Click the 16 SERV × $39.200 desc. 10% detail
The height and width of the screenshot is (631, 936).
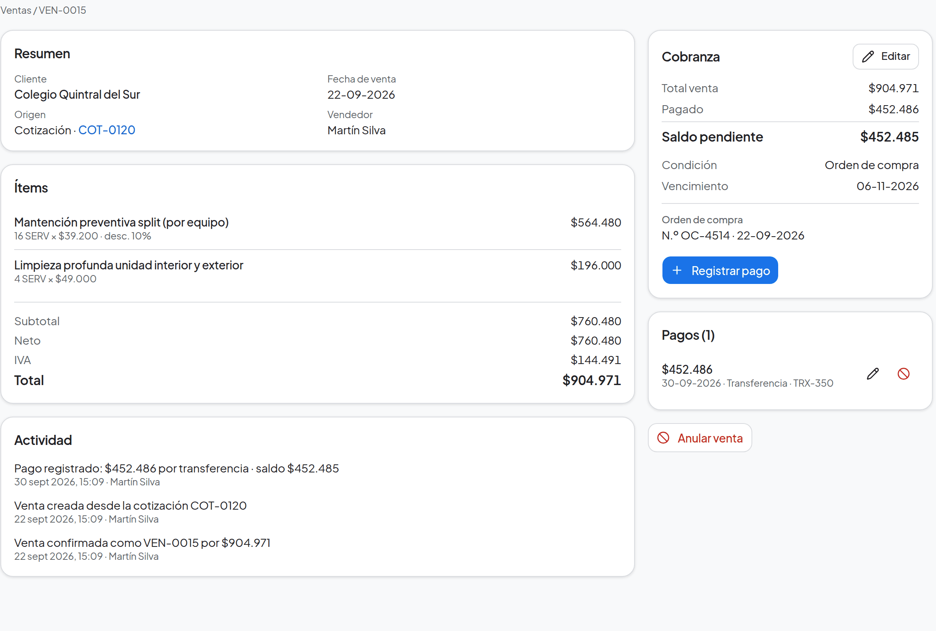[83, 236]
